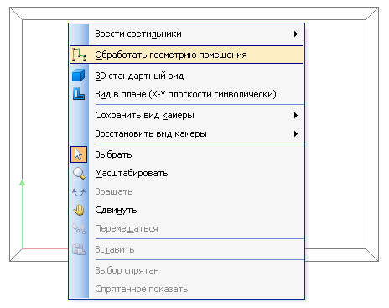389x308 pixels.
Task: Click the room geometry edit icon
Action: (x=79, y=55)
